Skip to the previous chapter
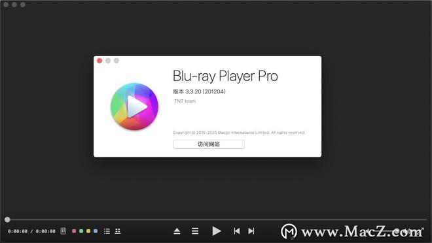 click(x=237, y=231)
